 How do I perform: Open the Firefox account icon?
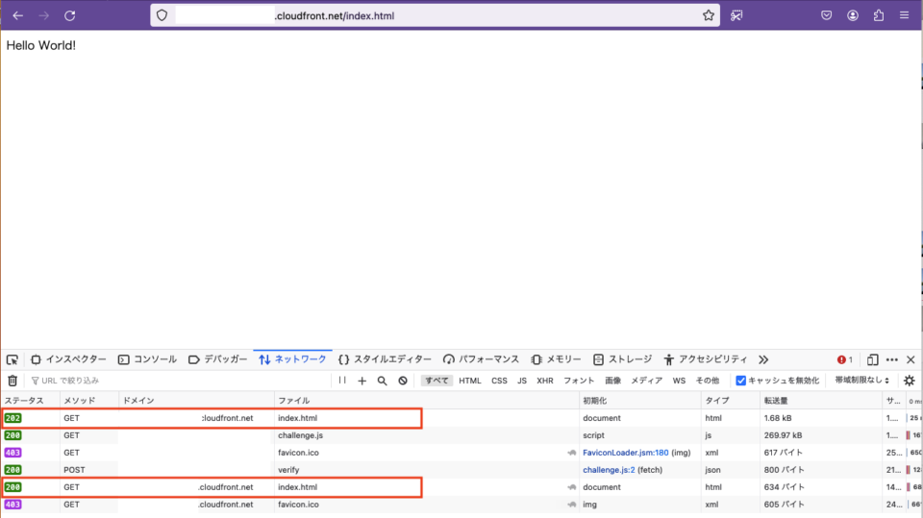853,16
